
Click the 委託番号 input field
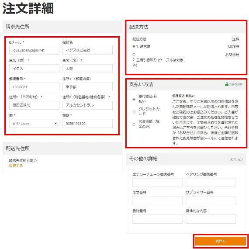[x=158, y=219]
